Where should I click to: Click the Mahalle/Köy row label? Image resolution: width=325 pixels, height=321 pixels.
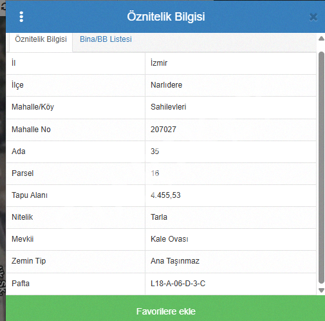[x=33, y=107]
